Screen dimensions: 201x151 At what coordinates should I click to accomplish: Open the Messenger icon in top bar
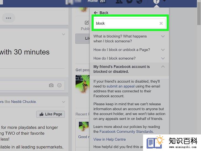129,2
